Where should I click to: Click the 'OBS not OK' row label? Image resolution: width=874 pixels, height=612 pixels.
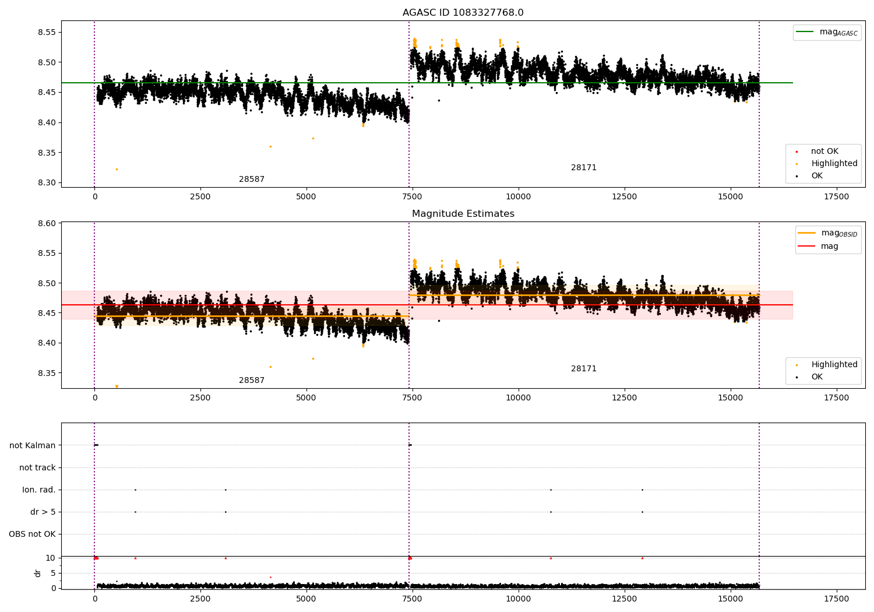[33, 534]
